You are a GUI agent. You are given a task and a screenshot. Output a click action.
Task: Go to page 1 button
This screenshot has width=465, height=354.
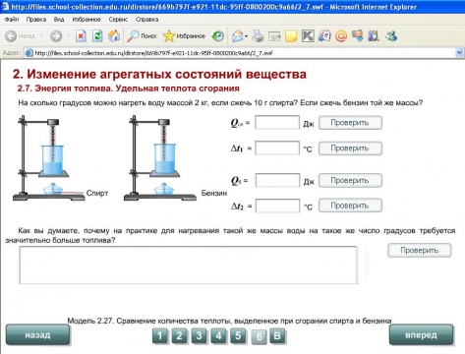[160, 336]
